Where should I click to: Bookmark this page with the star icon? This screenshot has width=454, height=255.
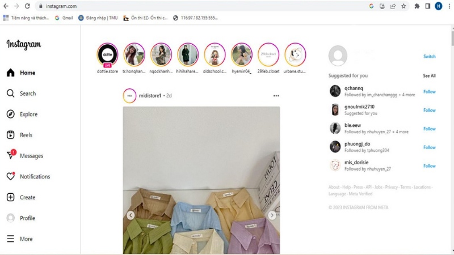pos(403,6)
